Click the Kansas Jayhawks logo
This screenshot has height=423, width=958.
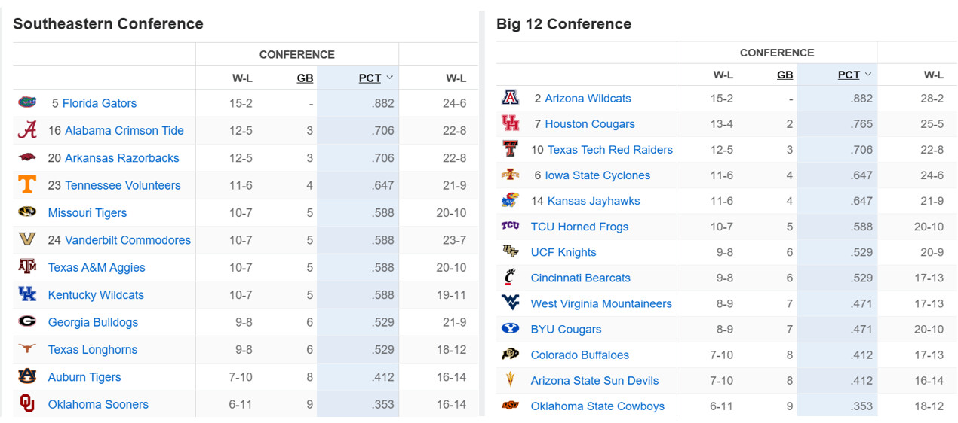(510, 201)
